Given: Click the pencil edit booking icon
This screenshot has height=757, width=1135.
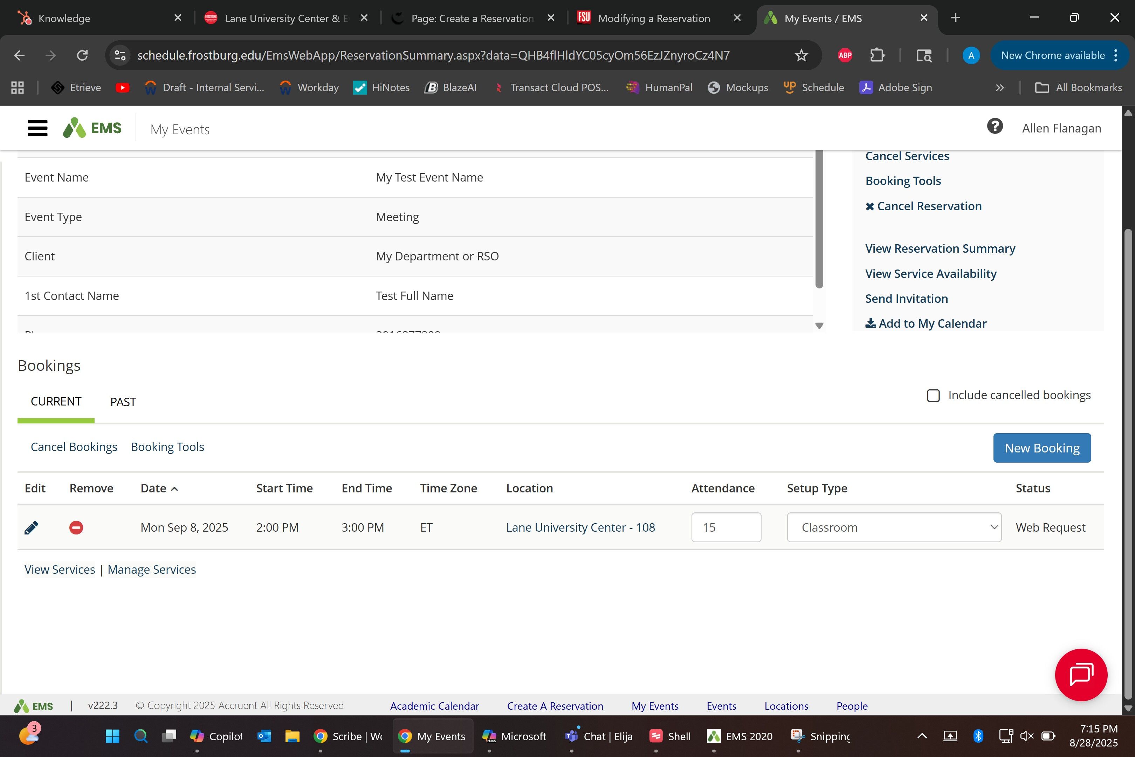Looking at the screenshot, I should [x=32, y=528].
